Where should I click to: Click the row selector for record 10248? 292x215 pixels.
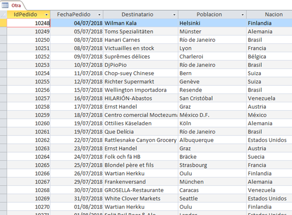(x=3, y=23)
